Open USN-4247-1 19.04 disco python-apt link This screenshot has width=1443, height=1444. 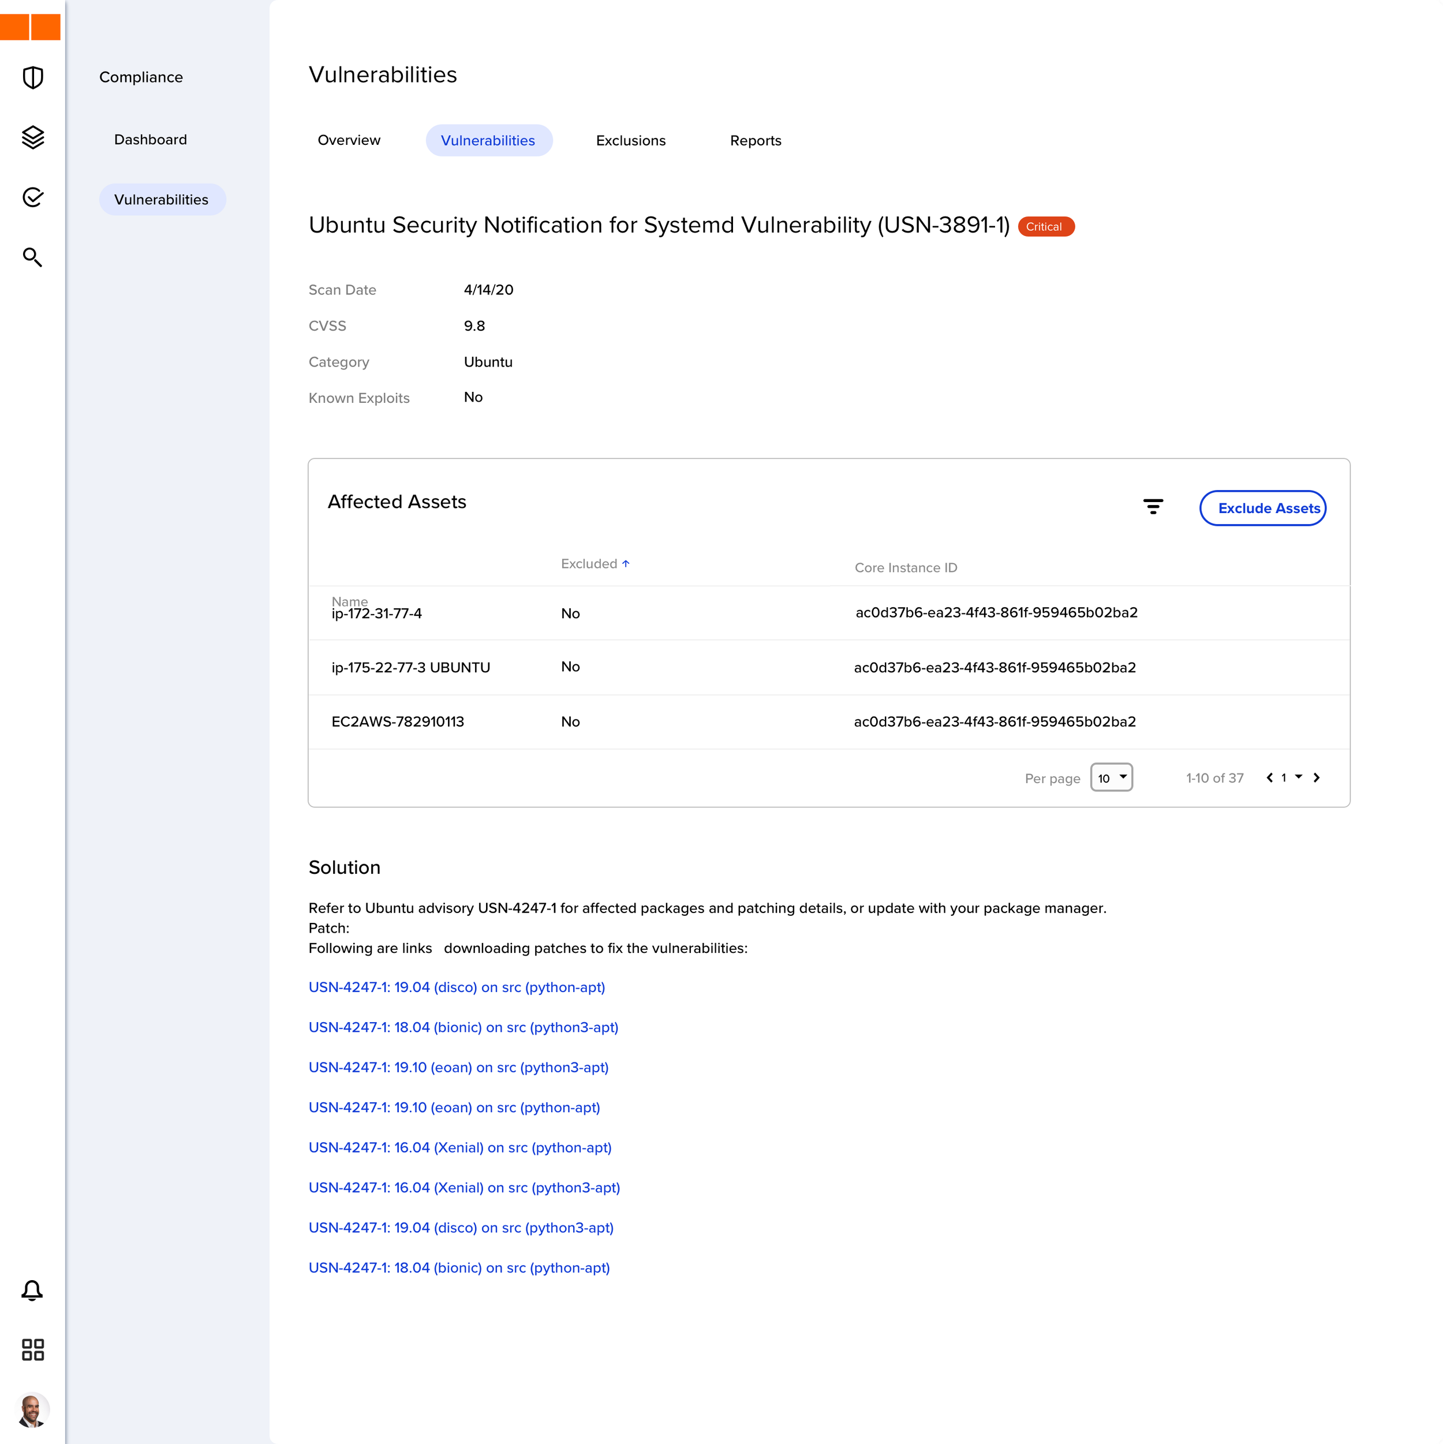pyautogui.click(x=457, y=987)
